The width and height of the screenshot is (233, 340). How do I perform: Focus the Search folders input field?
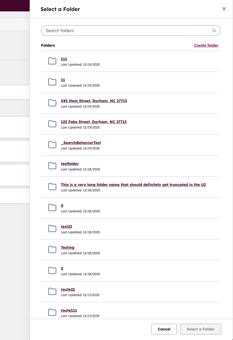tap(127, 30)
